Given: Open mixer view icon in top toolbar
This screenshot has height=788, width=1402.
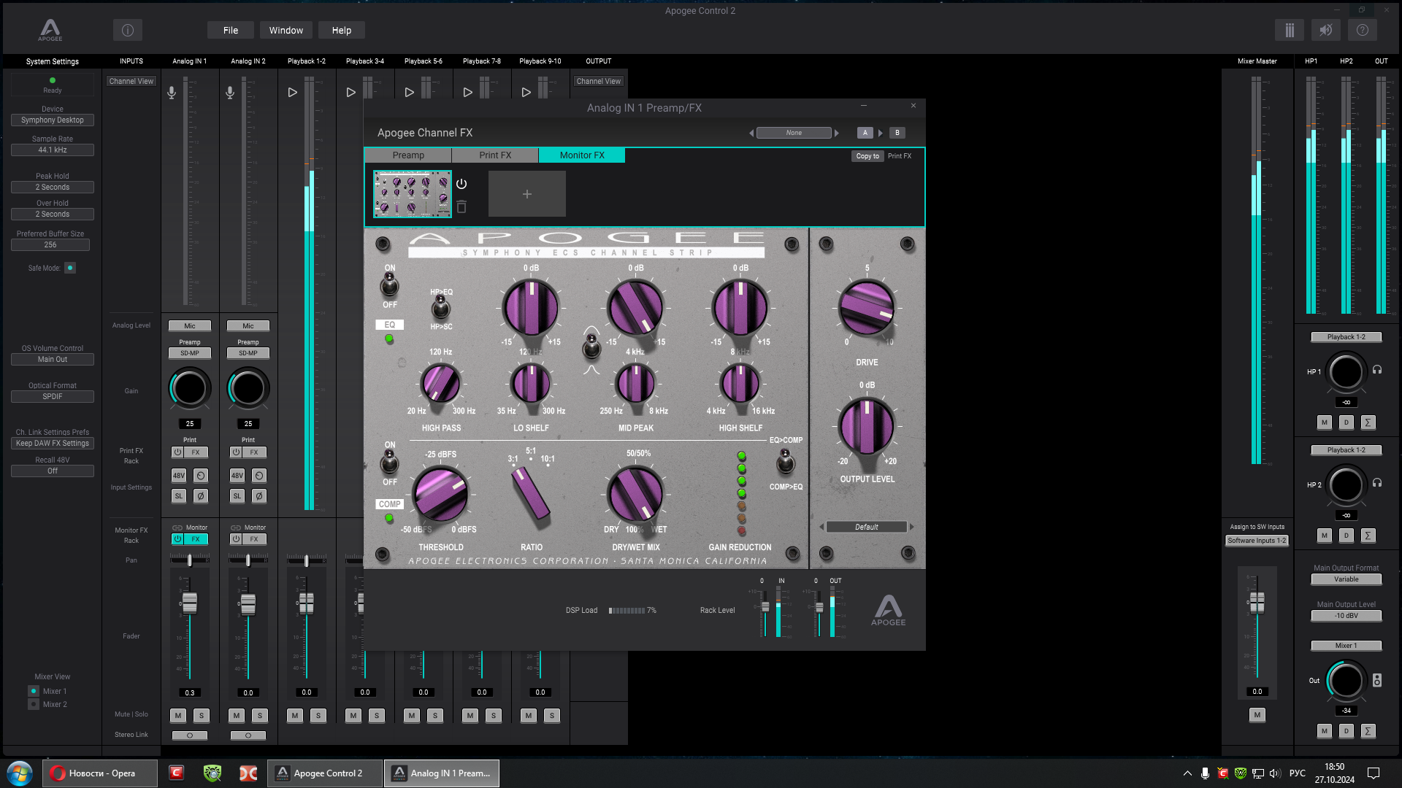Looking at the screenshot, I should pyautogui.click(x=1290, y=30).
